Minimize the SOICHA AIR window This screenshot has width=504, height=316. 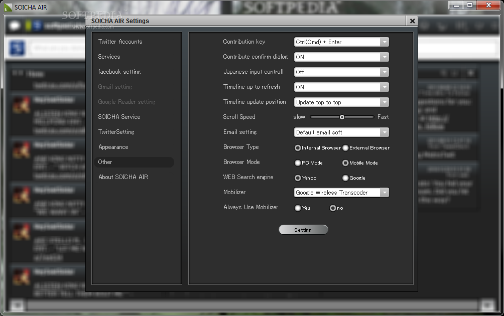point(456,6)
